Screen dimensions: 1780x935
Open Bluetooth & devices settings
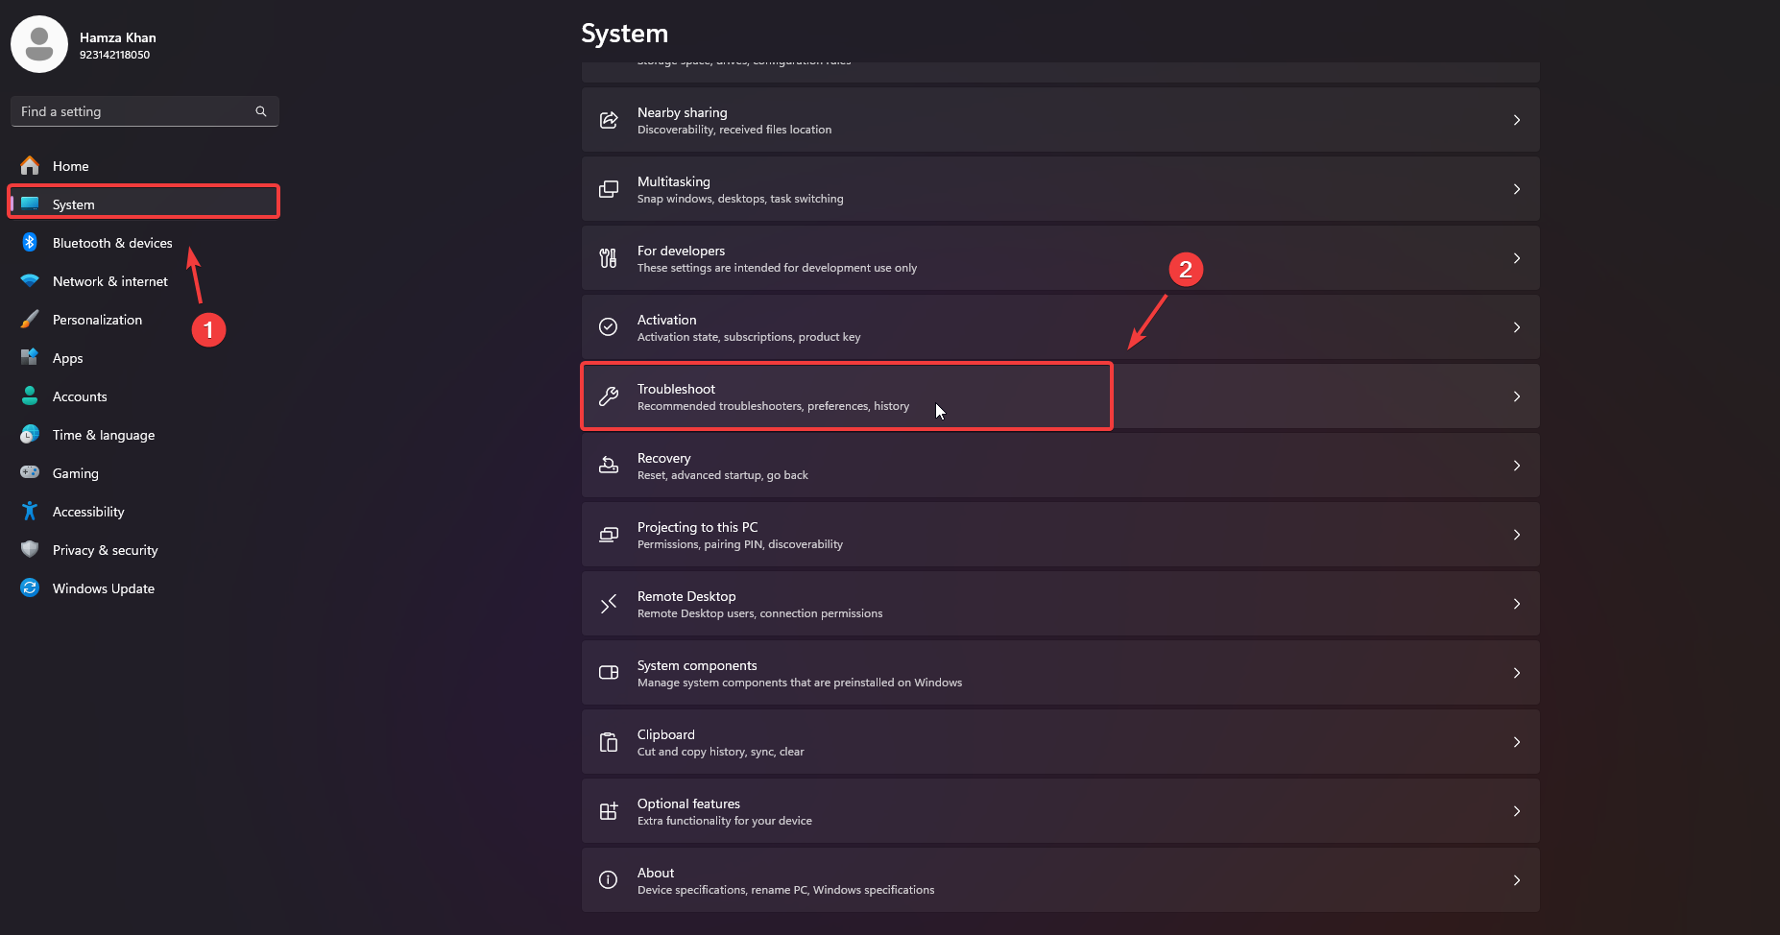click(x=112, y=243)
